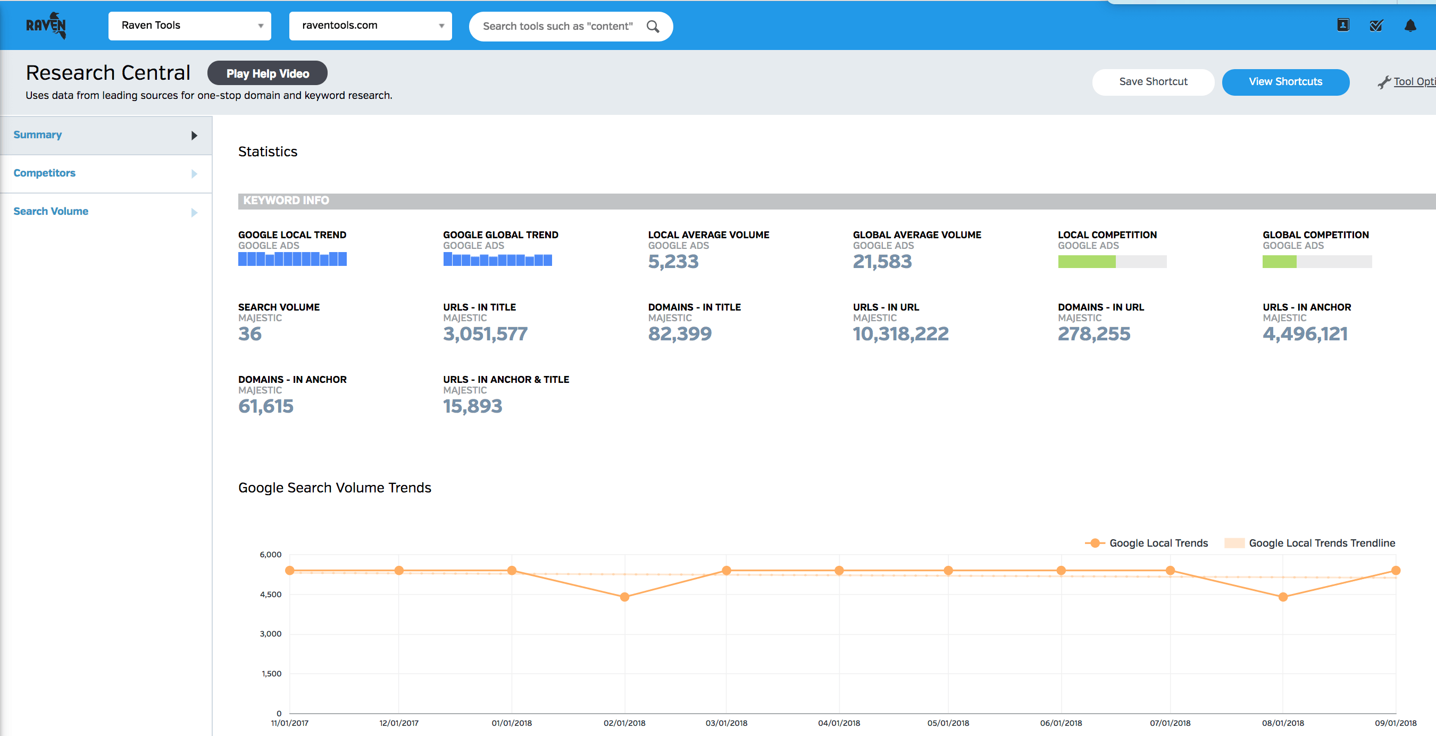Select the Summary sidebar item

[x=38, y=135]
